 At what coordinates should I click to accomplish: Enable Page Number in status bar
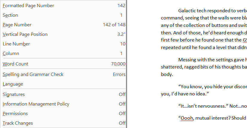(x=17, y=25)
